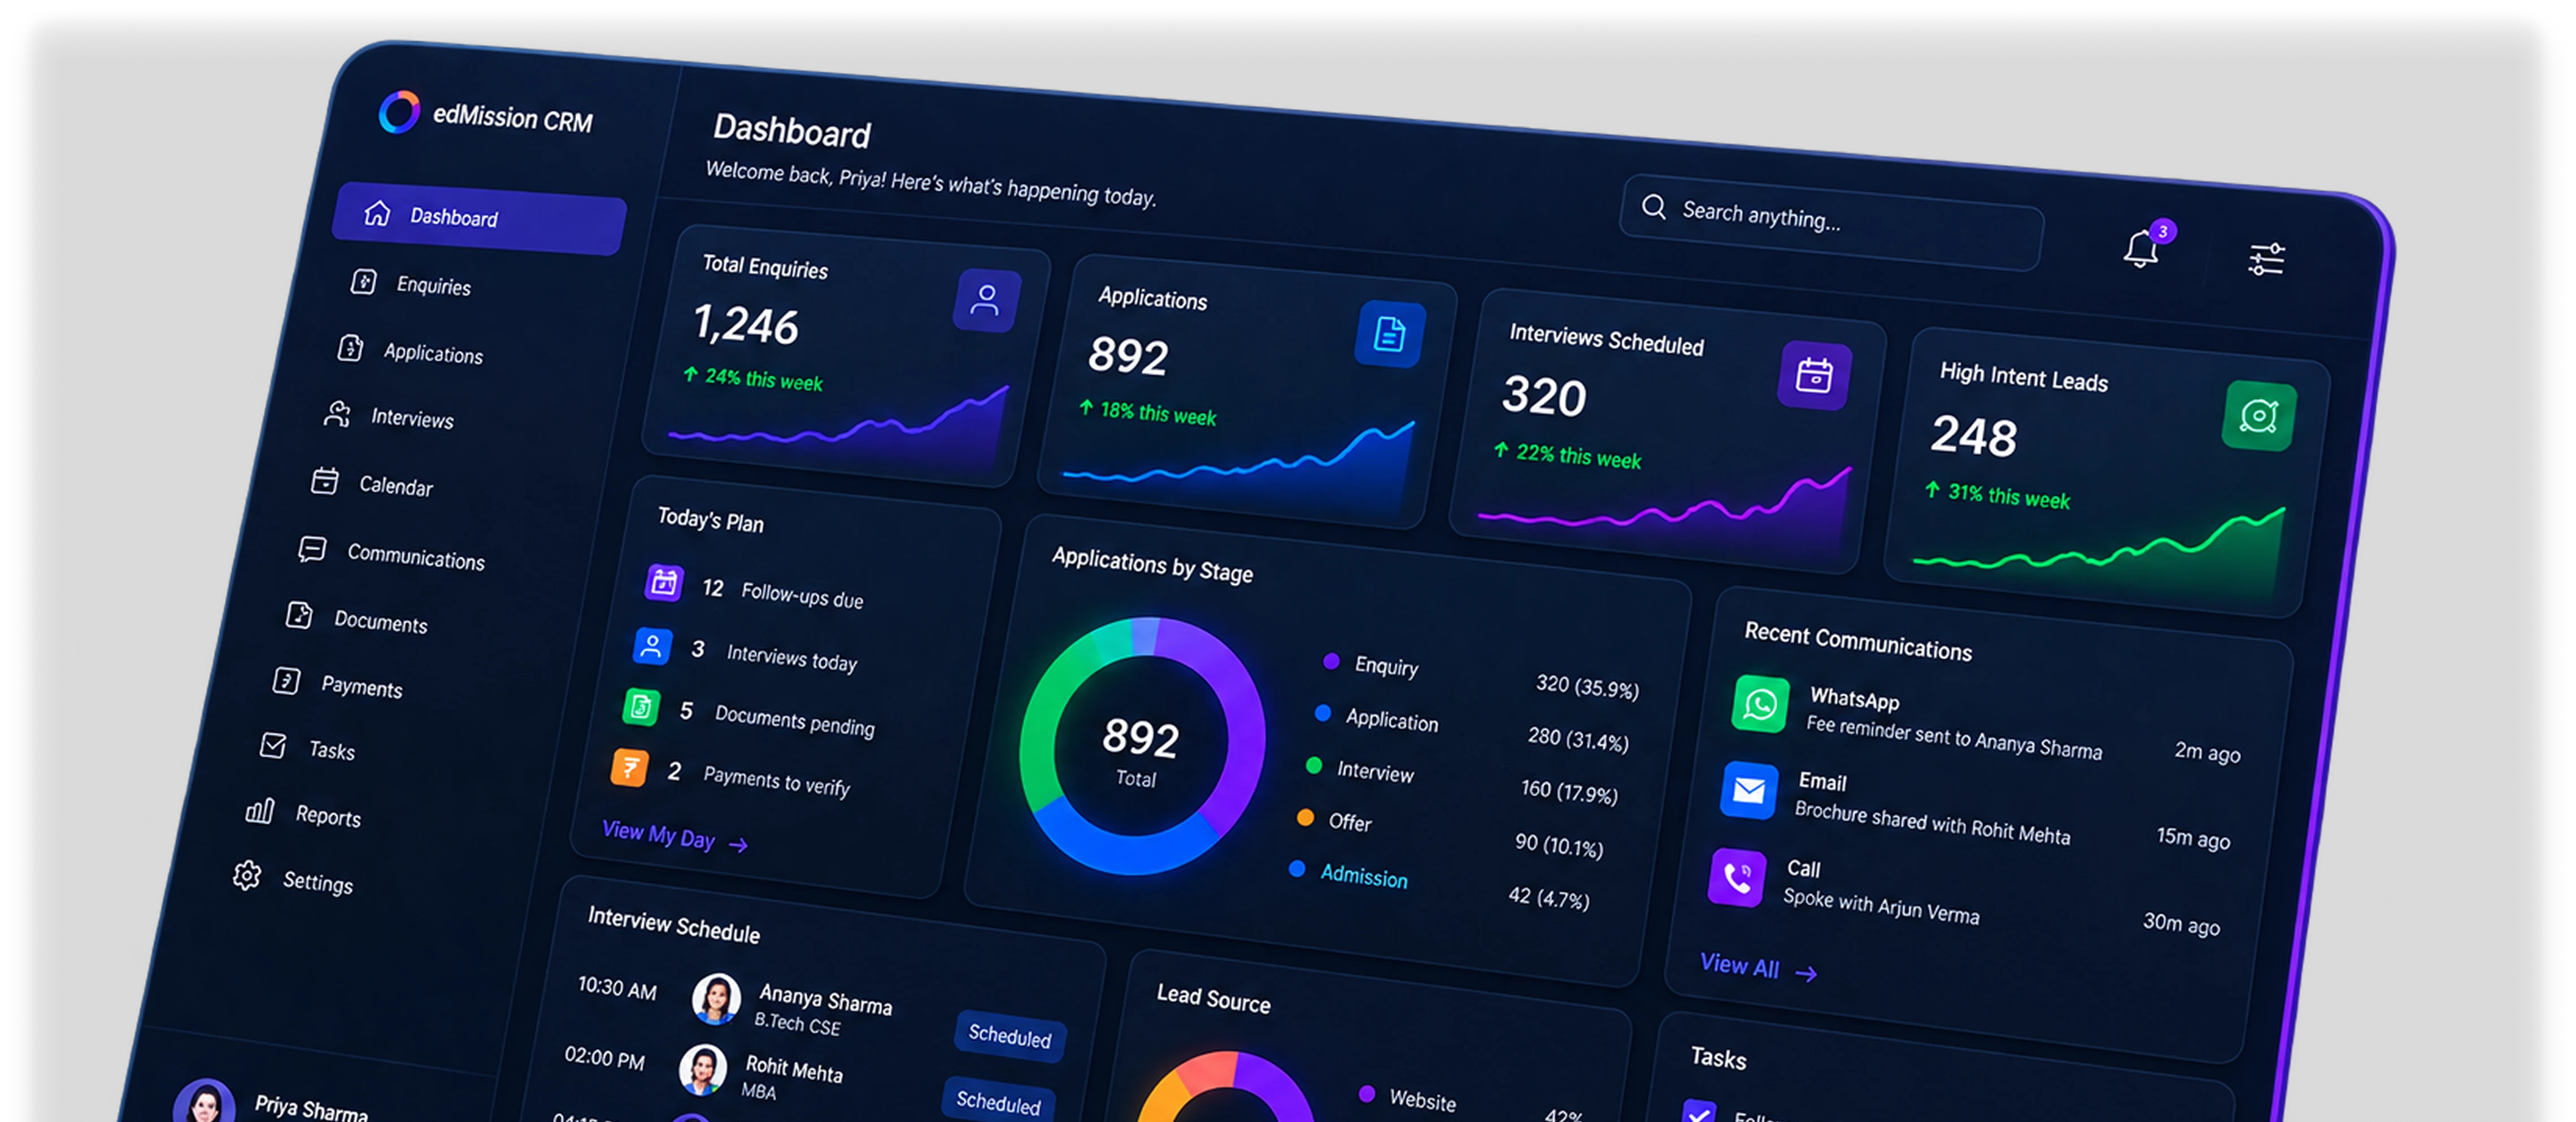
Task: Click Rohit Mehta's avatar in Interview Schedule
Action: pos(703,1069)
